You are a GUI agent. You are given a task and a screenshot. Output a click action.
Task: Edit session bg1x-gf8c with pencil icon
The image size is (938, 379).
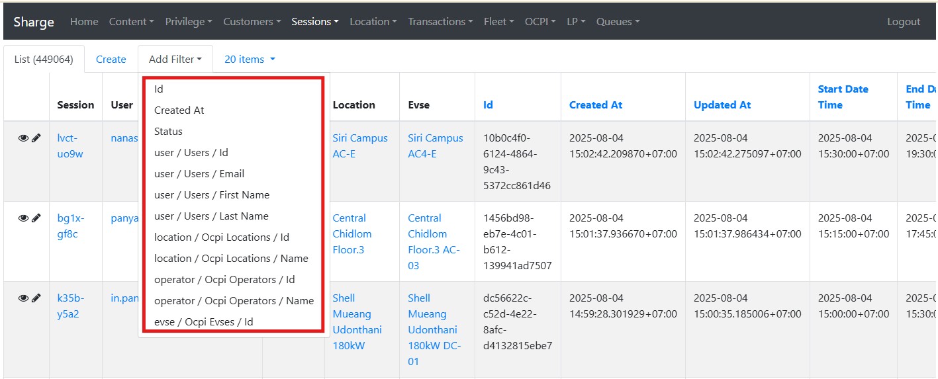(36, 218)
